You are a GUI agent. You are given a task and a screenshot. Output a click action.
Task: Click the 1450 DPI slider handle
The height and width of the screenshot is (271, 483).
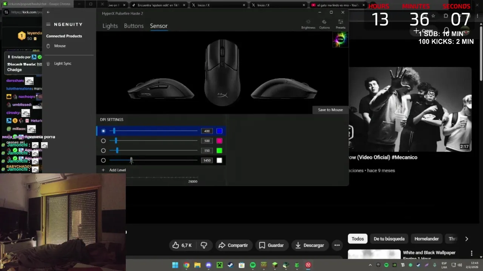(x=131, y=160)
